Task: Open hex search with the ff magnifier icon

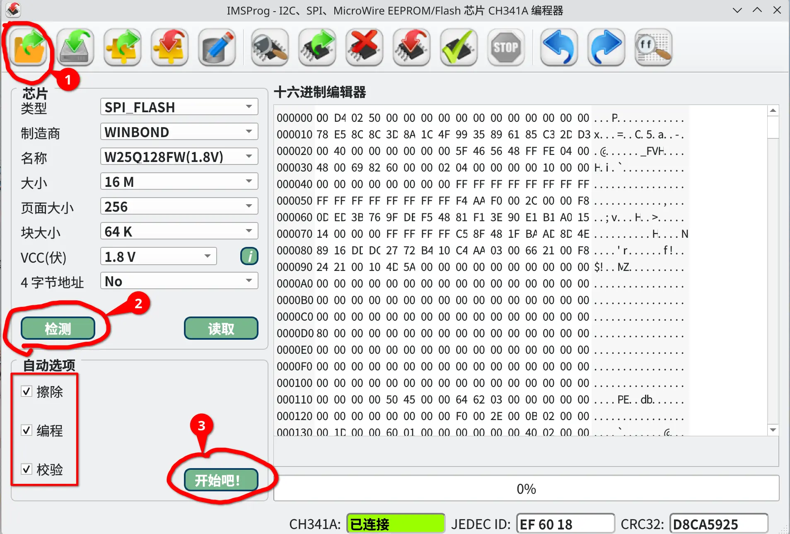Action: coord(654,48)
